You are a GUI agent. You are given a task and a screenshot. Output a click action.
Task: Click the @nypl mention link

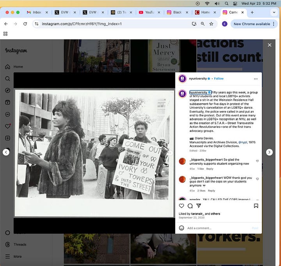click(243, 142)
